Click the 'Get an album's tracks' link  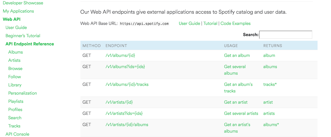click(238, 88)
